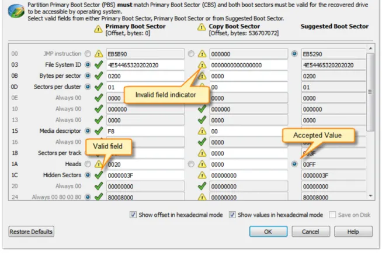Image resolution: width=382 pixels, height=255 pixels.
Task: Click the scroll down arrow of field list
Action: (x=370, y=196)
